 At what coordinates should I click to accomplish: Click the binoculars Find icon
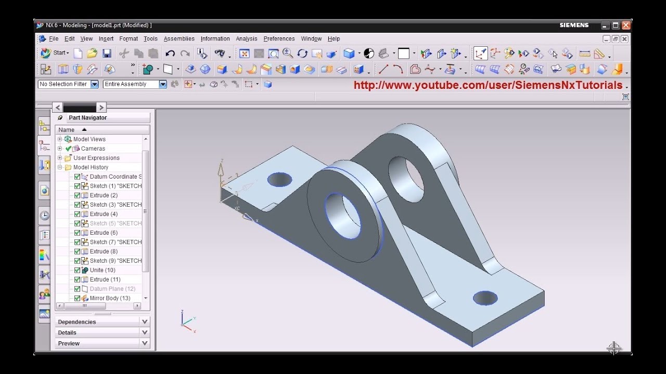point(220,53)
